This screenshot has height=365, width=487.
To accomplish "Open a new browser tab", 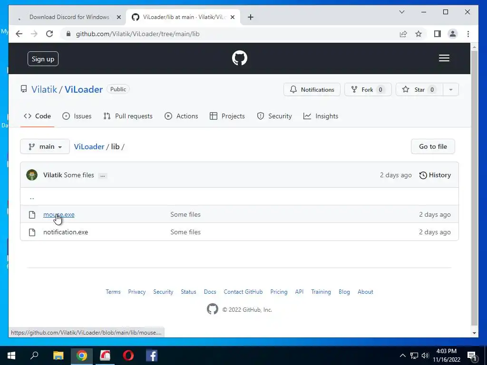I will [251, 18].
